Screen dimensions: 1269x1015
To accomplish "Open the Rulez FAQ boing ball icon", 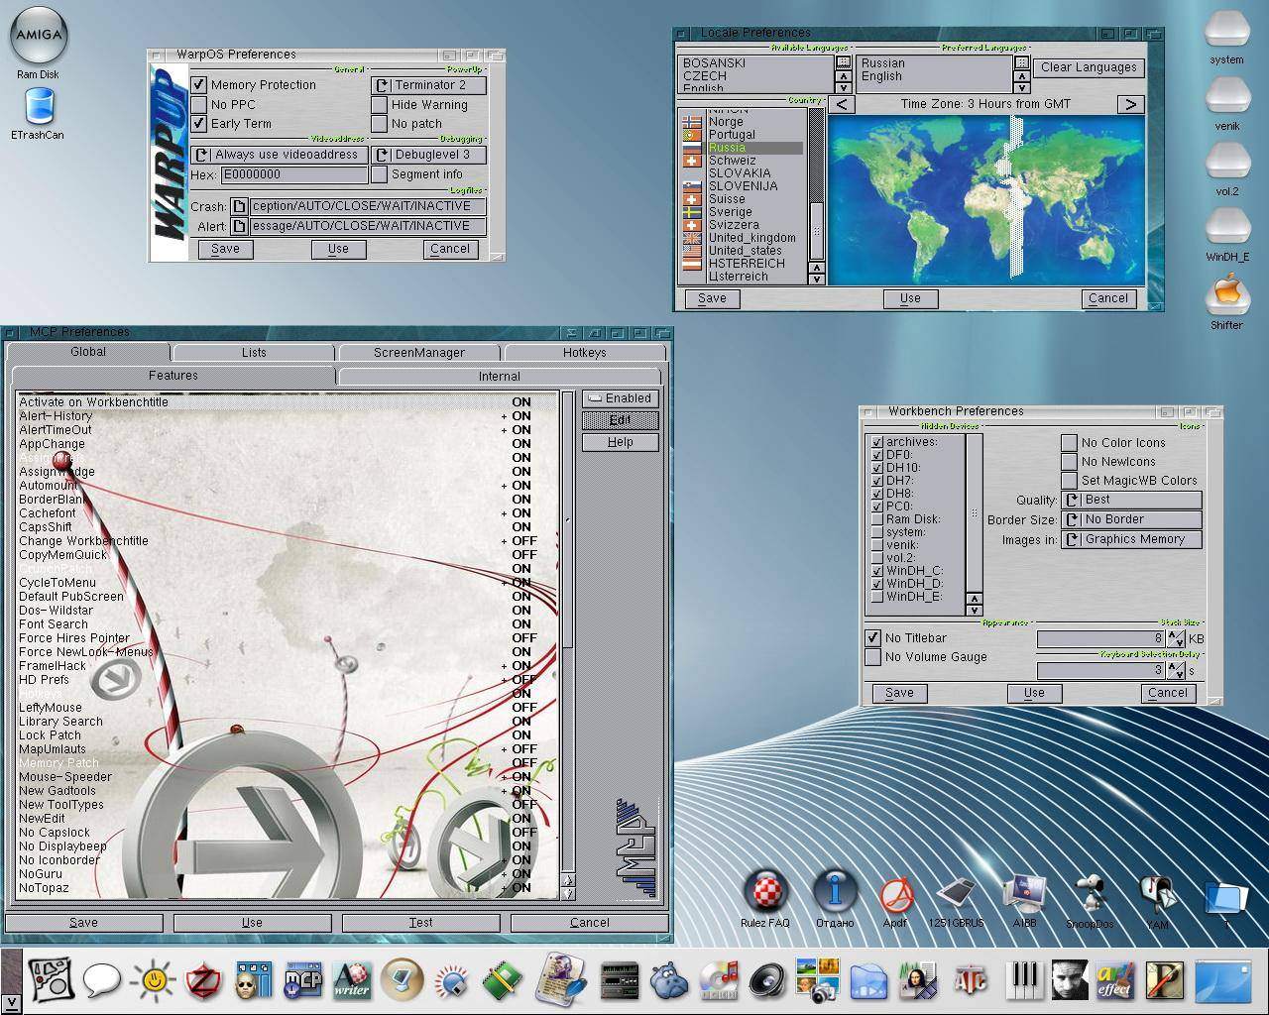I will pyautogui.click(x=765, y=890).
